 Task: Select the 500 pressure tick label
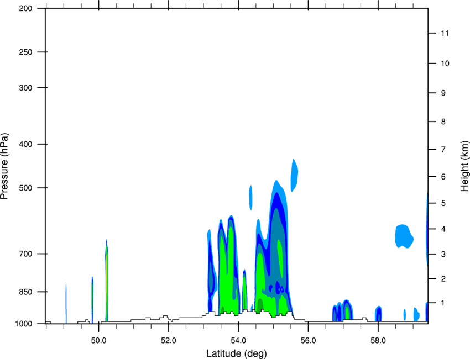(x=25, y=188)
